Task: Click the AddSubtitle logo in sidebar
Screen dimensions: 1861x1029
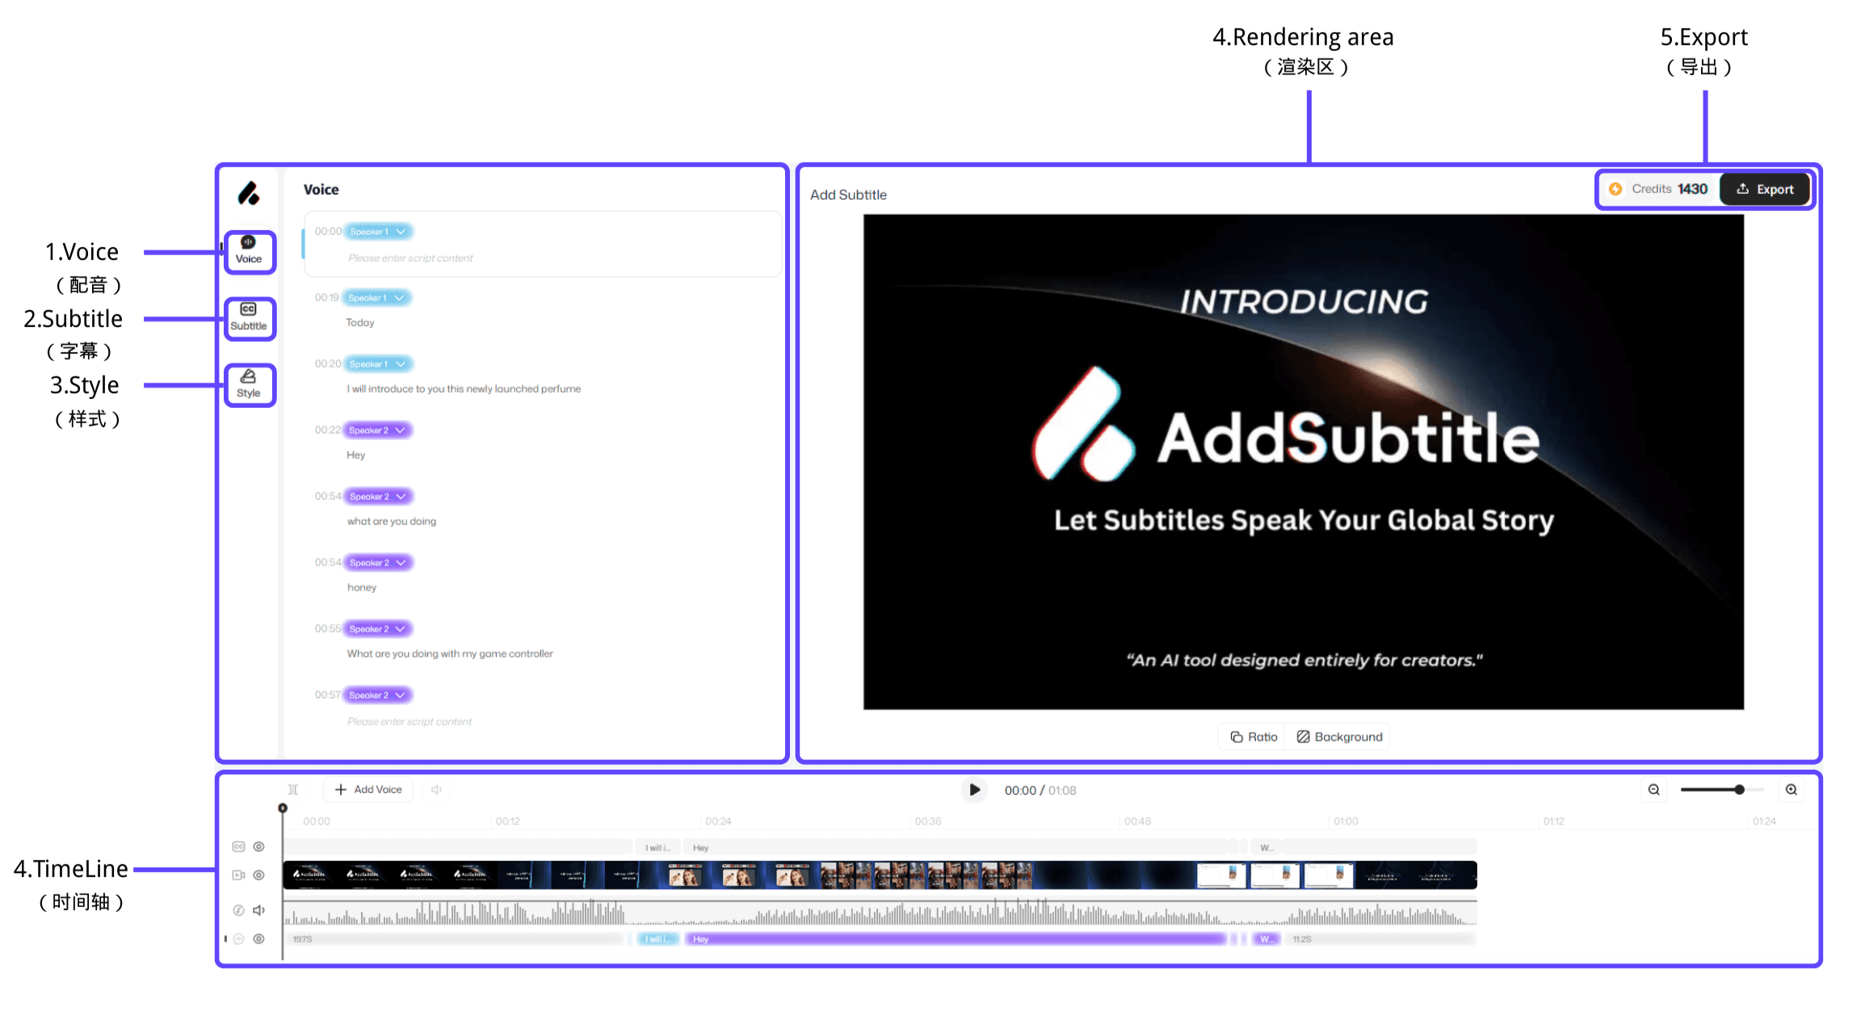Action: click(249, 193)
